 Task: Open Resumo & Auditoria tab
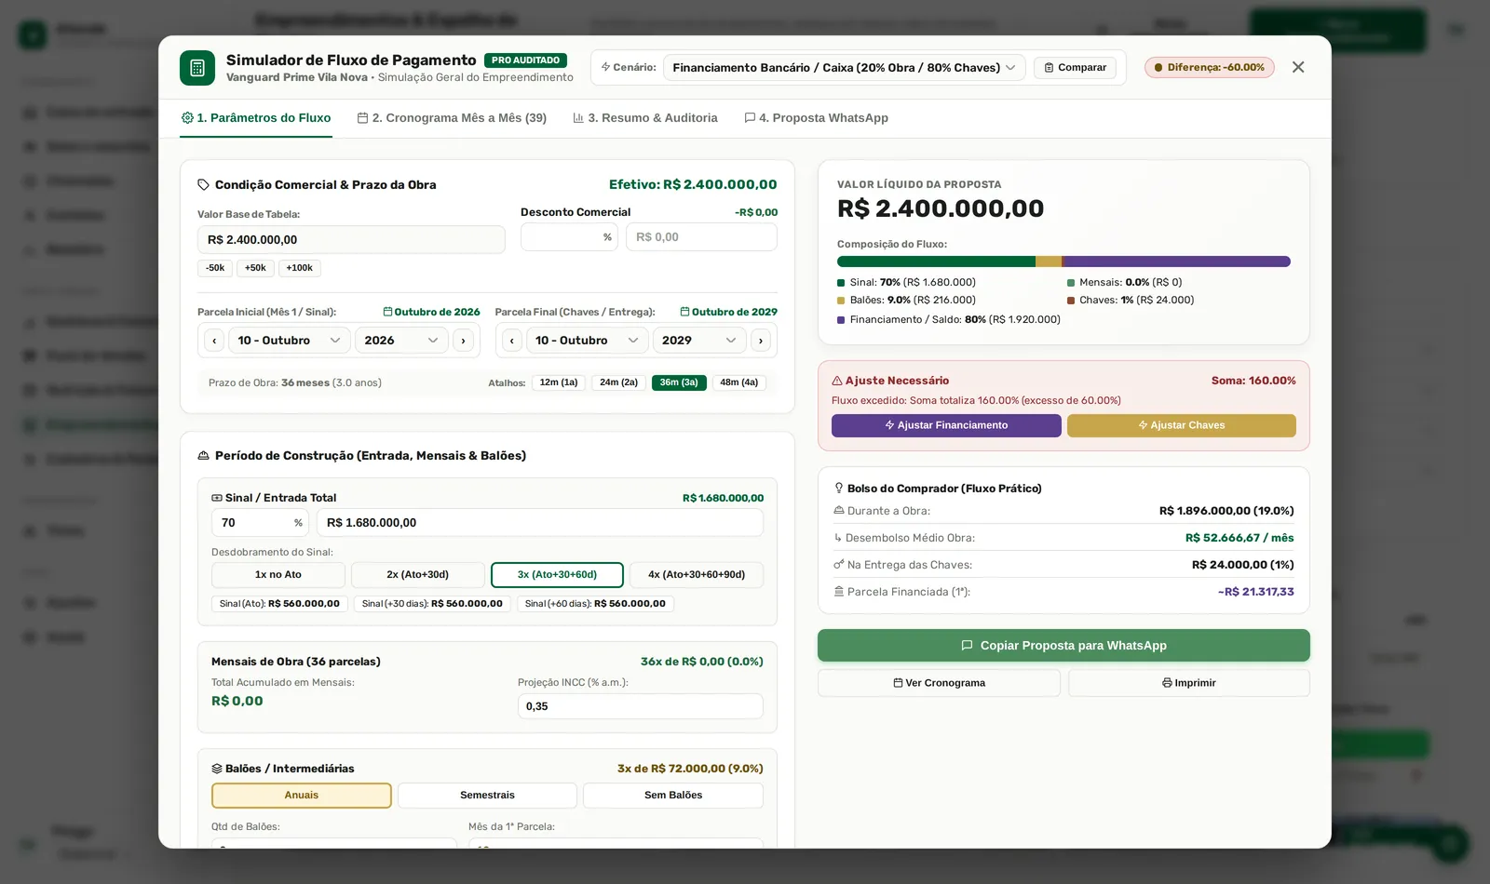pyautogui.click(x=644, y=118)
